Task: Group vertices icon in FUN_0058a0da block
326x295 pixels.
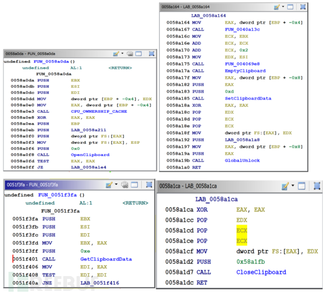Action: (151, 54)
